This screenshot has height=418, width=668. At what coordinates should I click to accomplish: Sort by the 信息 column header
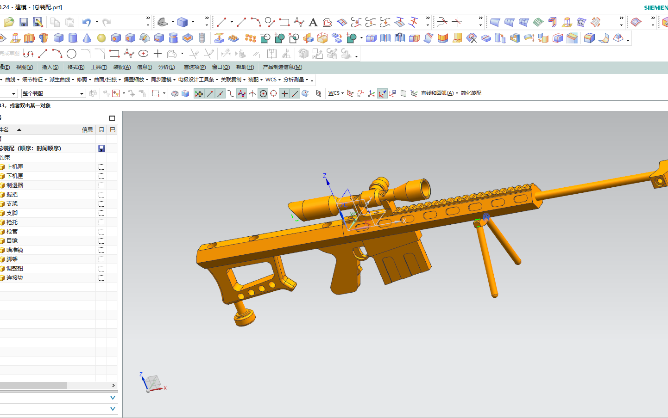click(x=88, y=130)
